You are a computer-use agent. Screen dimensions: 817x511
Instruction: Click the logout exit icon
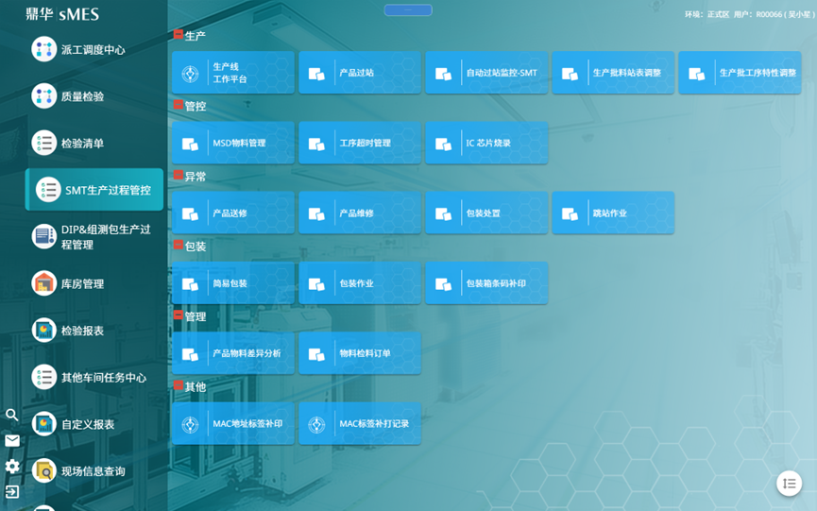(x=12, y=492)
